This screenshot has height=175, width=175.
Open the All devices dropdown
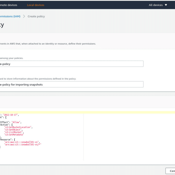click(158, 5)
